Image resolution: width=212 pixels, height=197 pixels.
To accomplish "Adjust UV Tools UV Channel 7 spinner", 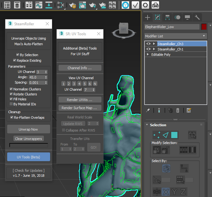I will [x=94, y=90].
